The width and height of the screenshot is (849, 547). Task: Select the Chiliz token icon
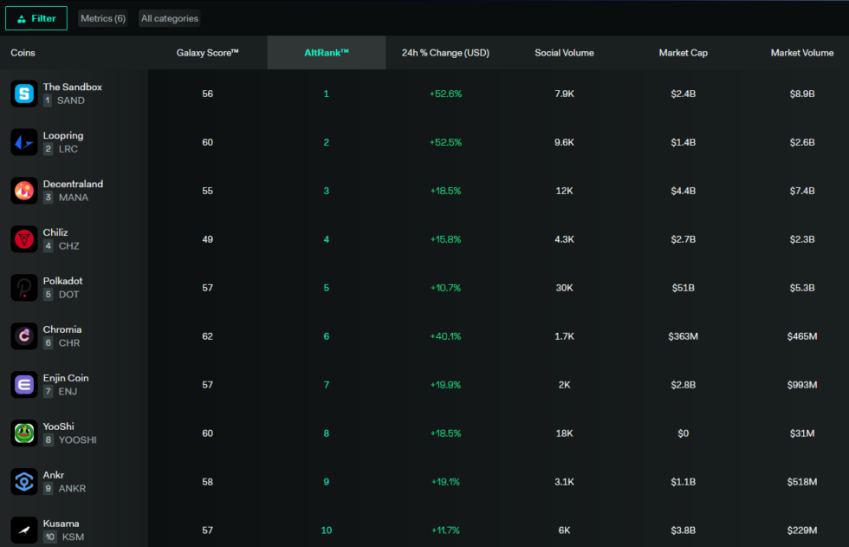coord(23,239)
